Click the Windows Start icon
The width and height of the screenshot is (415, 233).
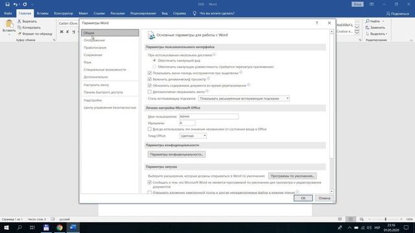pos(6,227)
